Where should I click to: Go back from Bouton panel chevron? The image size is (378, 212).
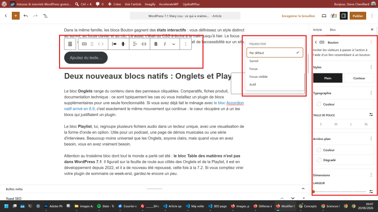click(316, 42)
